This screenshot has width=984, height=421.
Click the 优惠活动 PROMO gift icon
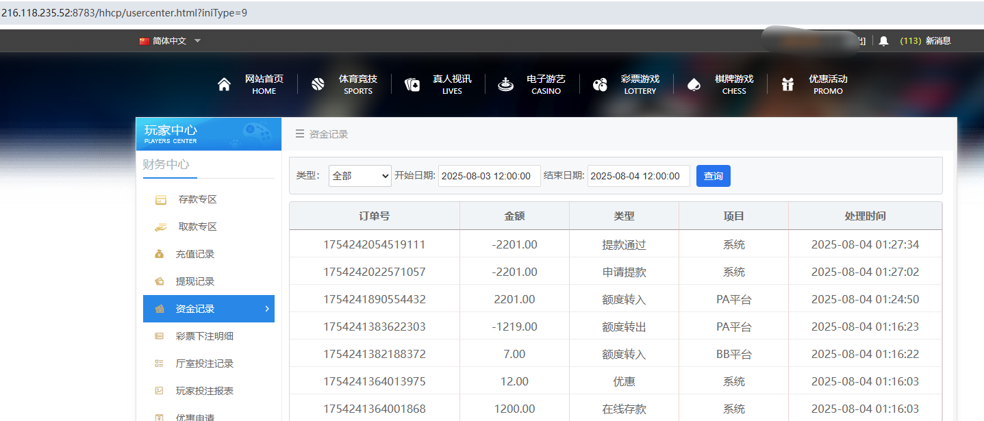pos(787,84)
